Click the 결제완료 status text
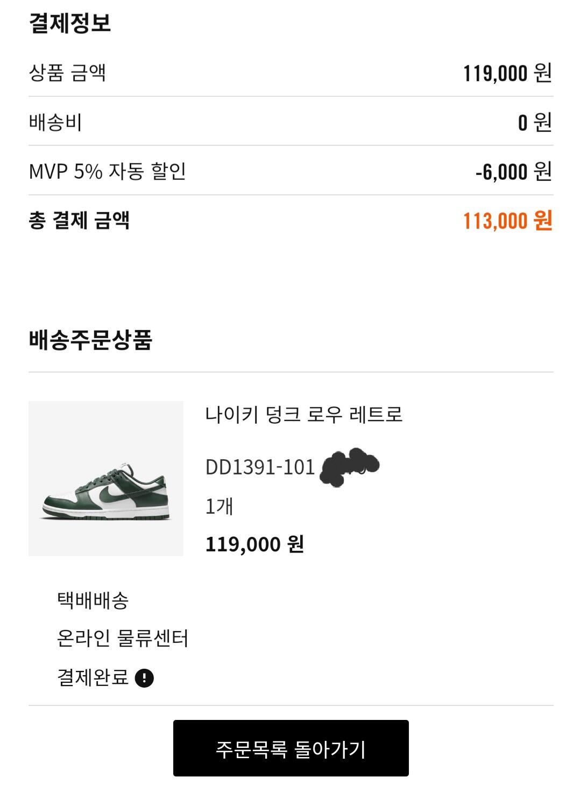The height and width of the screenshot is (798, 581). (93, 677)
